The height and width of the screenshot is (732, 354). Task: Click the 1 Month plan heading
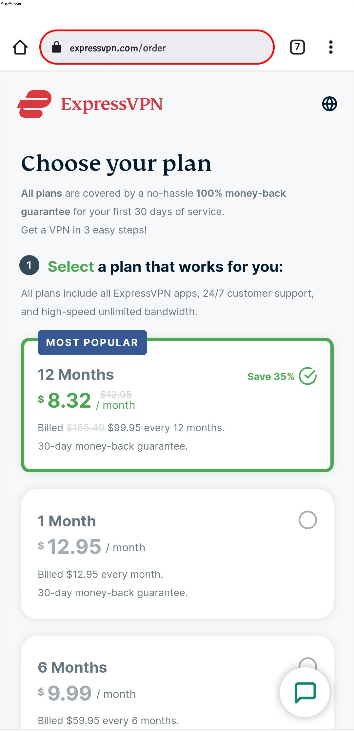(67, 521)
